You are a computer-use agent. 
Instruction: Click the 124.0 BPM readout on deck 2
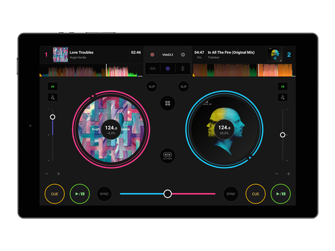224,128
